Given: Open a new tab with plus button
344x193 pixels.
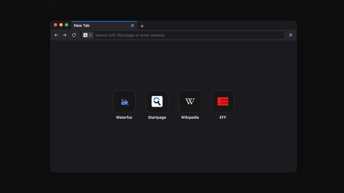Looking at the screenshot, I should pyautogui.click(x=142, y=26).
